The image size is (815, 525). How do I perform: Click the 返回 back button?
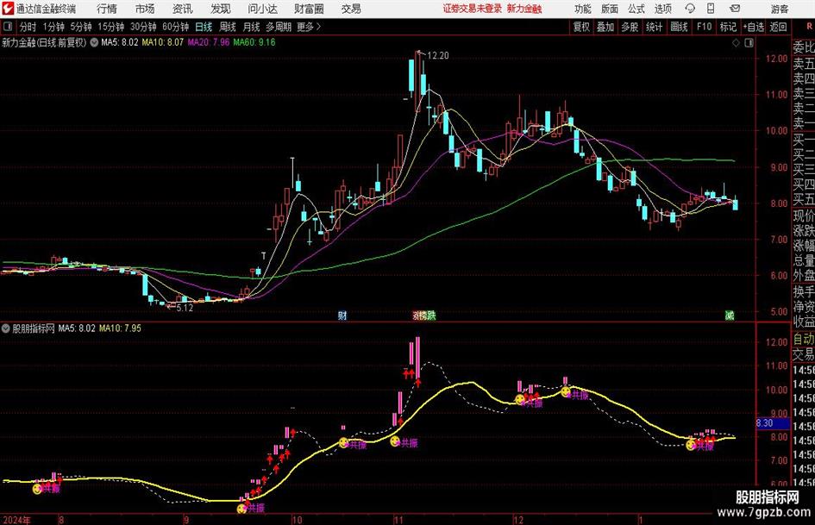(778, 27)
